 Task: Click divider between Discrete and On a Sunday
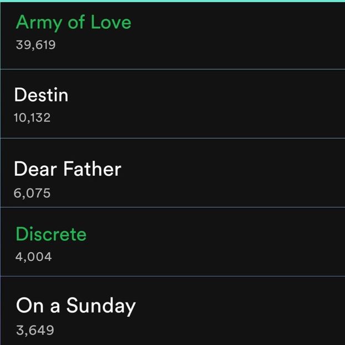point(172,276)
